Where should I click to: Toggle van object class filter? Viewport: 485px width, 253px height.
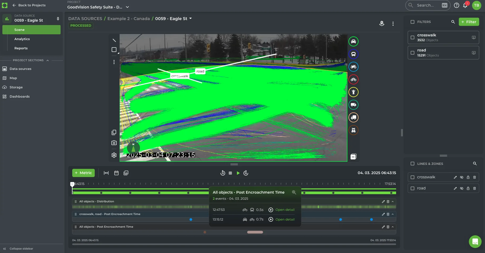[x=353, y=105]
